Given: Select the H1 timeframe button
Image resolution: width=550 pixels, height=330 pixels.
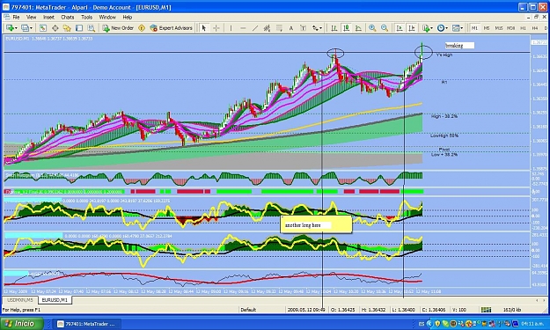Looking at the screenshot, I should click(523, 28).
